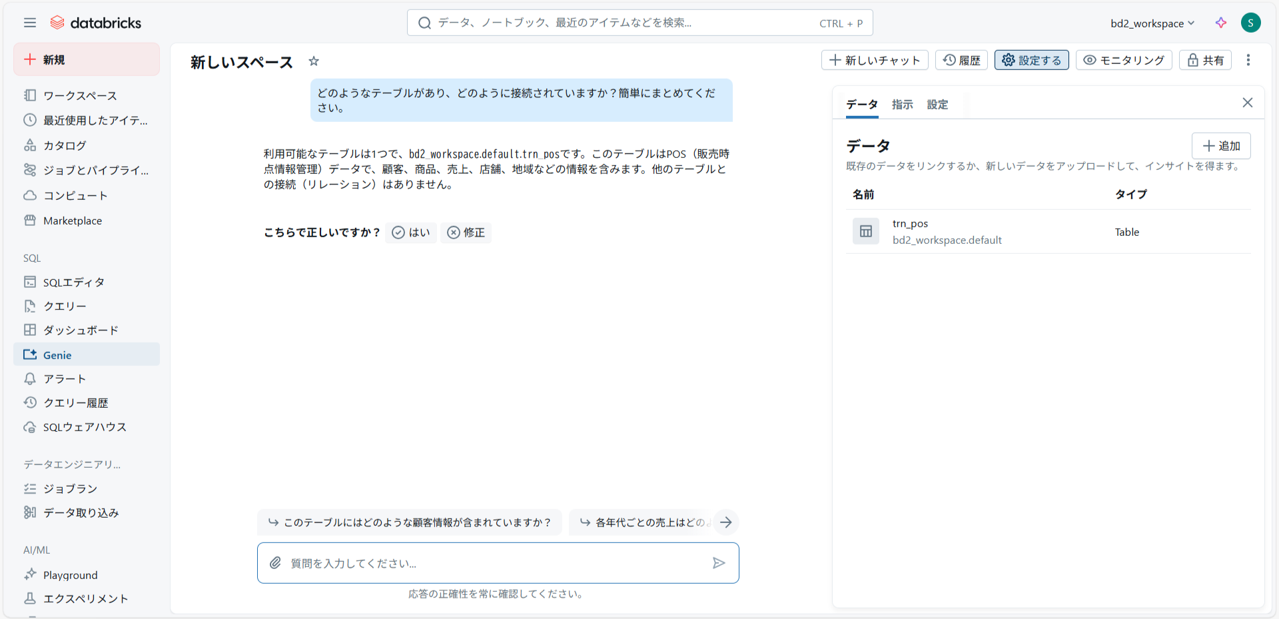
Task: Show next suggested questions arrow
Action: pos(725,522)
